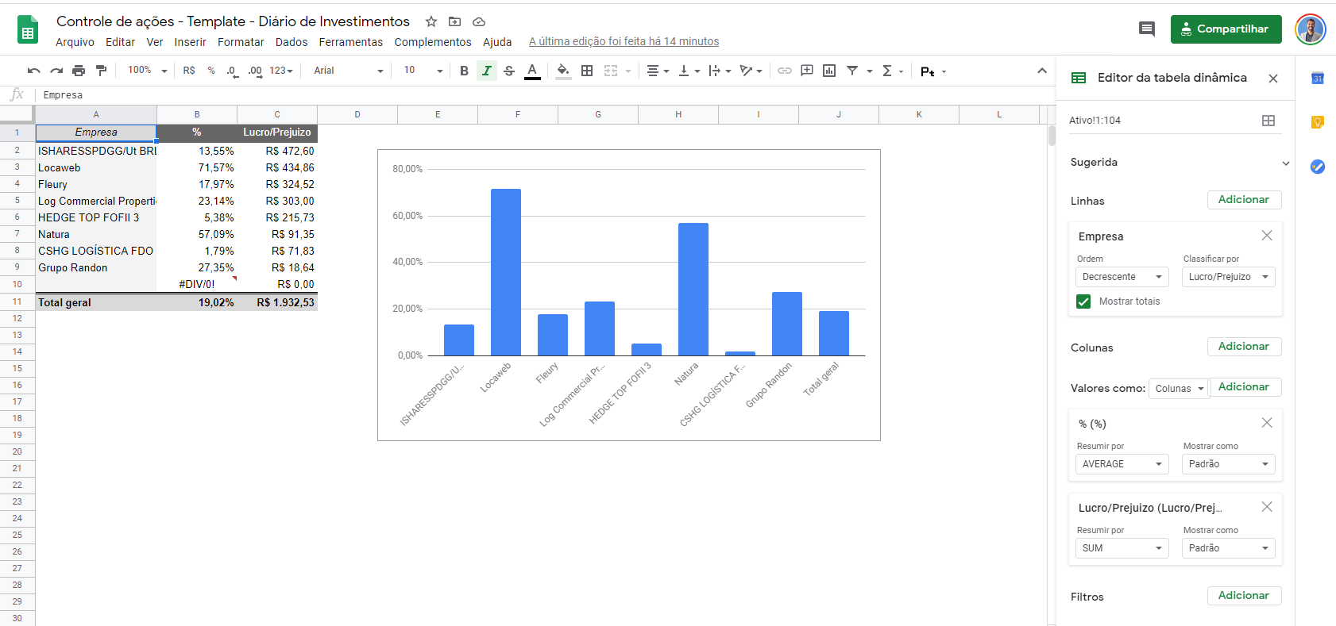
Task: Open the Arquivo menu
Action: click(75, 42)
